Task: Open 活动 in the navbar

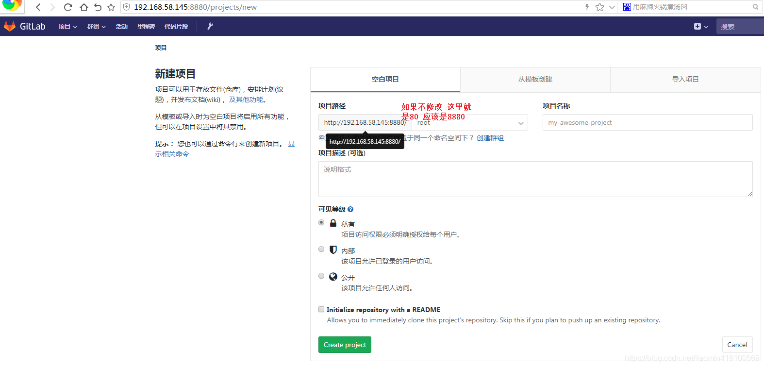Action: tap(122, 26)
